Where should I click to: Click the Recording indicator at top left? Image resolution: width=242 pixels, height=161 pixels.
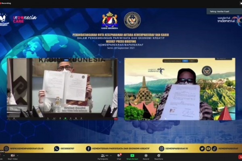coord(6,3)
